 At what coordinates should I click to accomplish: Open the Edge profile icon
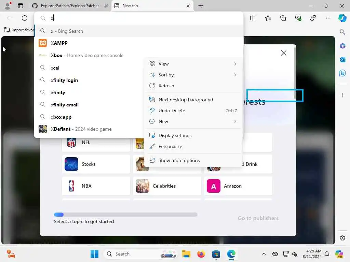point(8,5)
